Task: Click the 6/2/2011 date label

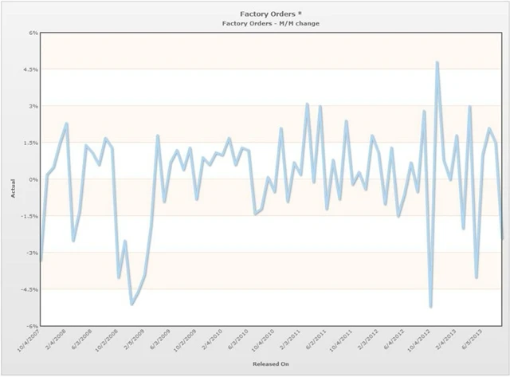Action: (x=316, y=339)
